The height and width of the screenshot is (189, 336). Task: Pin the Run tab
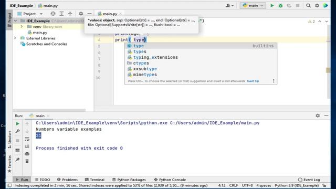pos(17,160)
